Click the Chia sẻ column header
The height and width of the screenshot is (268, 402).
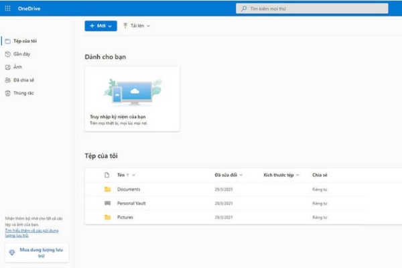click(x=320, y=175)
